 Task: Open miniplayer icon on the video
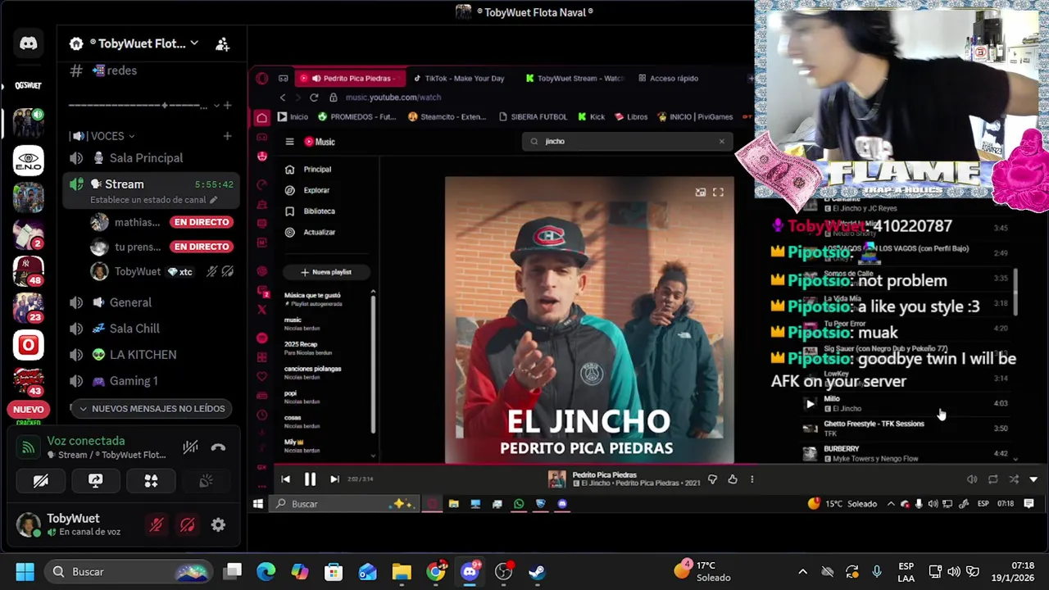[x=700, y=192]
